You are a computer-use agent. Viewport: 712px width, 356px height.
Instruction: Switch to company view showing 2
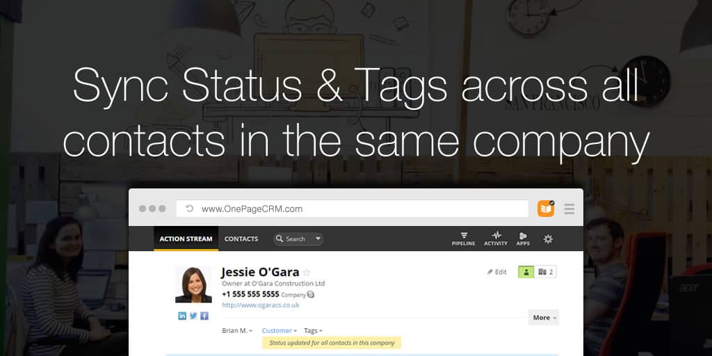pos(545,272)
